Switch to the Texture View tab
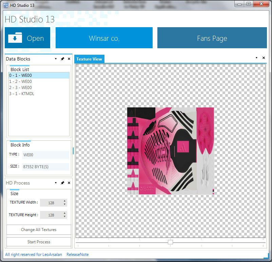Viewport: 272px width, 262px height. [89, 59]
